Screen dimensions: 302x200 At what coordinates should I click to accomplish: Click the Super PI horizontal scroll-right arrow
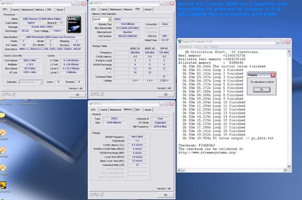pos(285,170)
